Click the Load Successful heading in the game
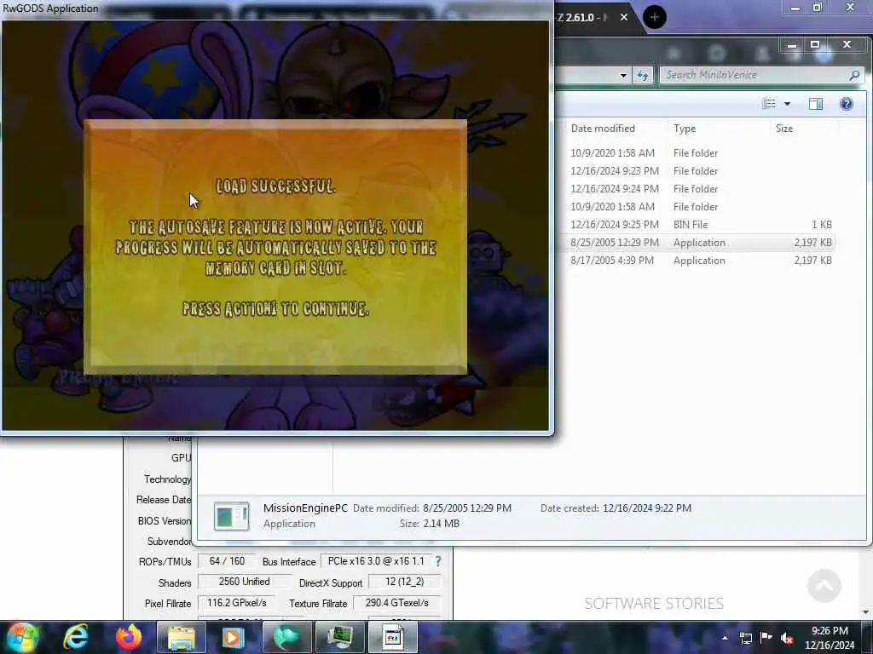Screen dimensions: 873x654 [275, 186]
